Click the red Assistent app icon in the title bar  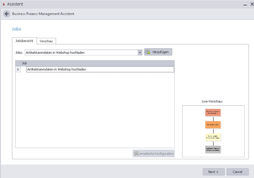[3, 4]
